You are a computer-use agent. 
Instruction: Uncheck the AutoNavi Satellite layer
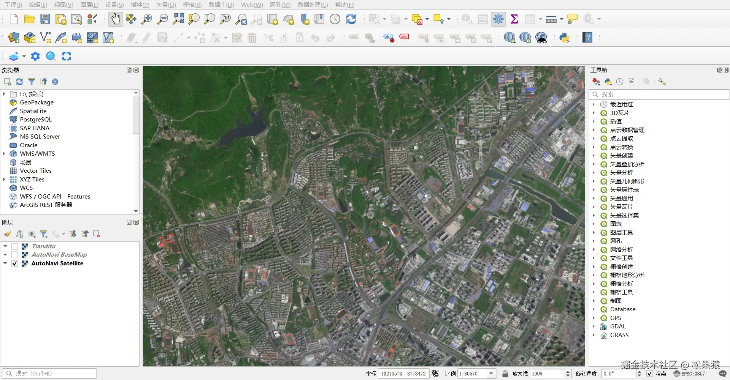point(15,263)
